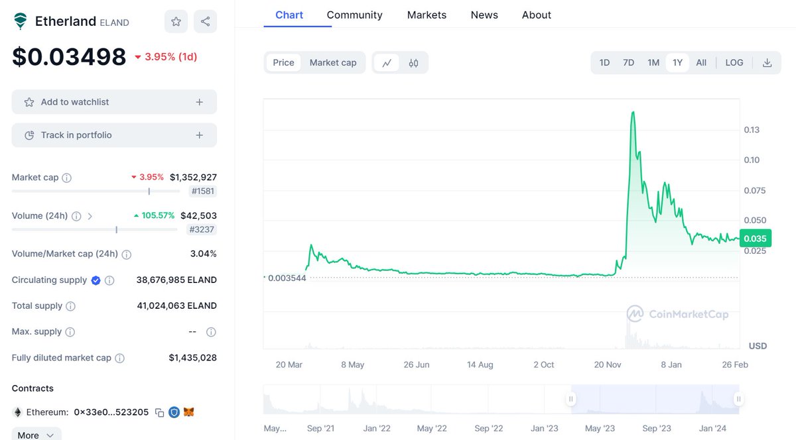Screen dimensions: 796x440
Task: Open the share icon button
Action: pos(206,22)
